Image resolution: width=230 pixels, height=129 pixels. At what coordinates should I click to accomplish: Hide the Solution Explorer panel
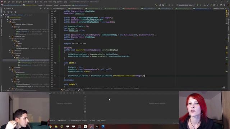48,9
